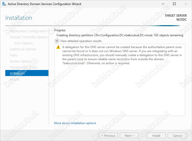Select the Results step
Image resolution: width=192 pixels, height=141 pixels.
point(15,79)
